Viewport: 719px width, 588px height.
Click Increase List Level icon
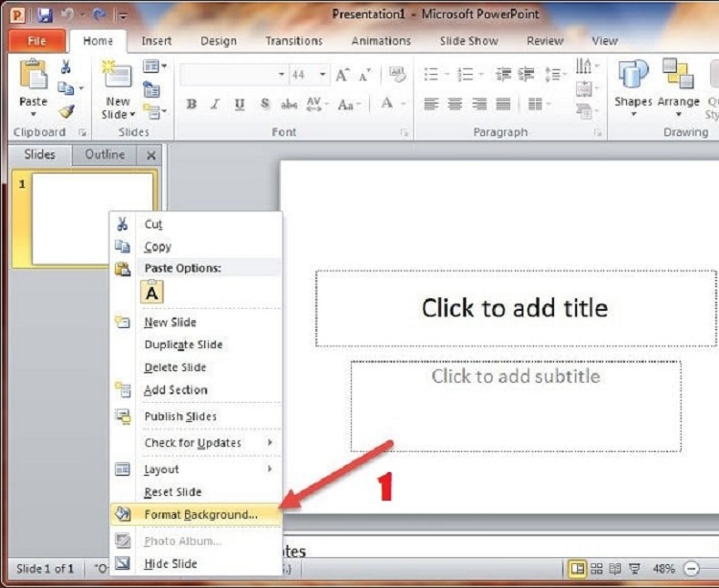[526, 74]
